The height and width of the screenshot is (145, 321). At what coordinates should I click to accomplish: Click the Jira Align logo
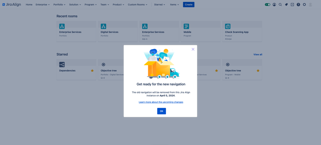12,5
